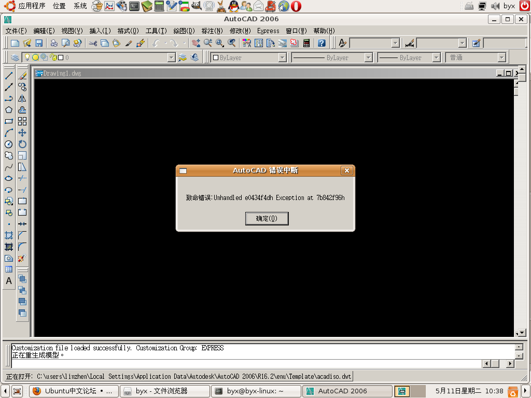The width and height of the screenshot is (531, 398).
Task: Switch to byx - 文件浏览器 taskbar window
Action: click(165, 391)
